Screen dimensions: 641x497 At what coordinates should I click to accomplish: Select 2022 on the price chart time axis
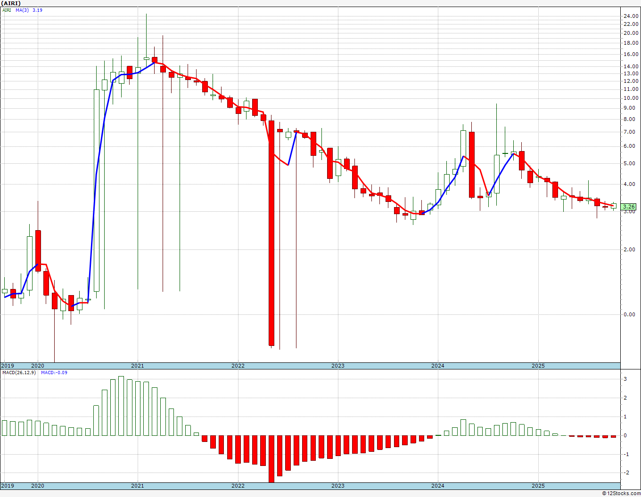238,366
